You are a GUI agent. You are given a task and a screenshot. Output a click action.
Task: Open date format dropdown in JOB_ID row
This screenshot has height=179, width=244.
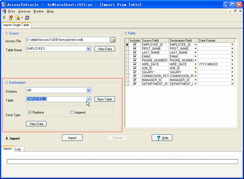pyautogui.click(x=232, y=68)
